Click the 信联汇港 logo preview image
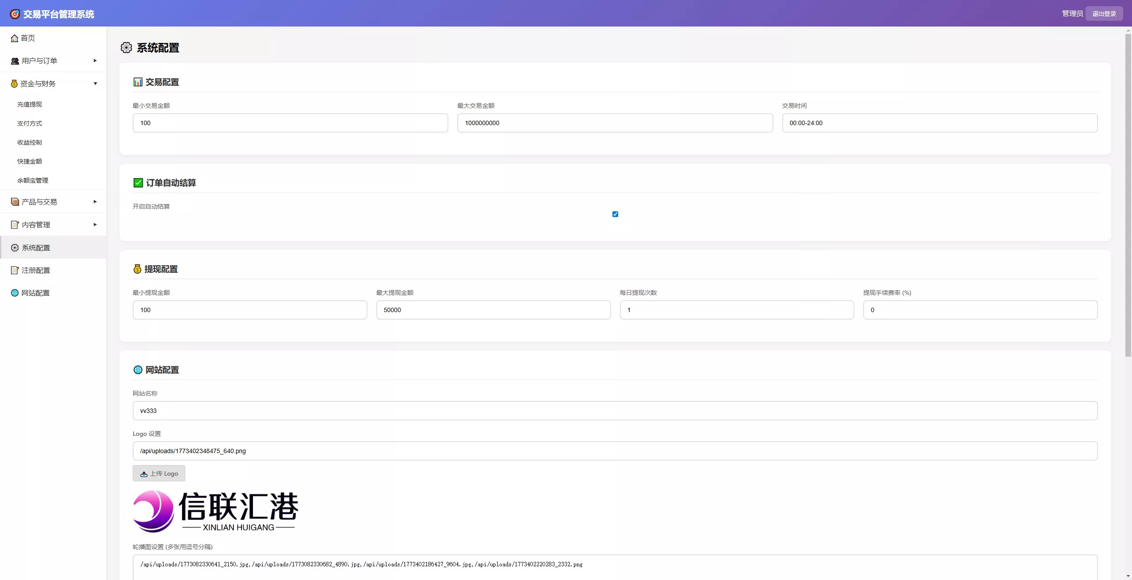 point(216,511)
